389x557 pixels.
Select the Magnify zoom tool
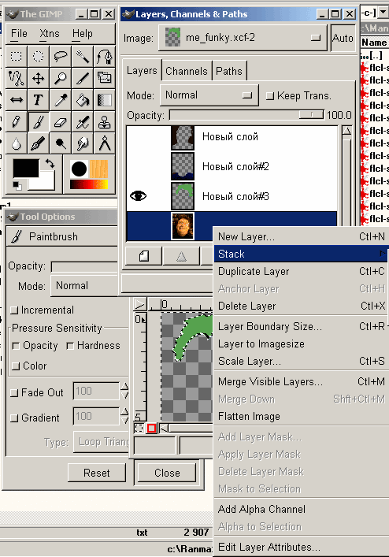click(60, 78)
